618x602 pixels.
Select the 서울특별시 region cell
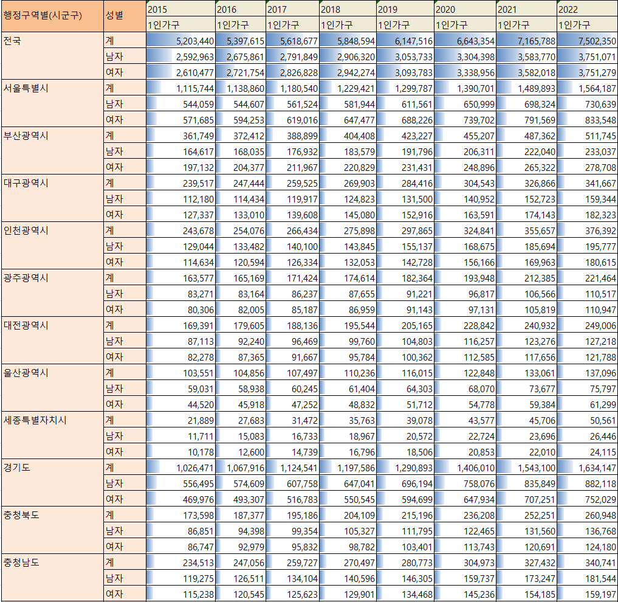(52, 103)
